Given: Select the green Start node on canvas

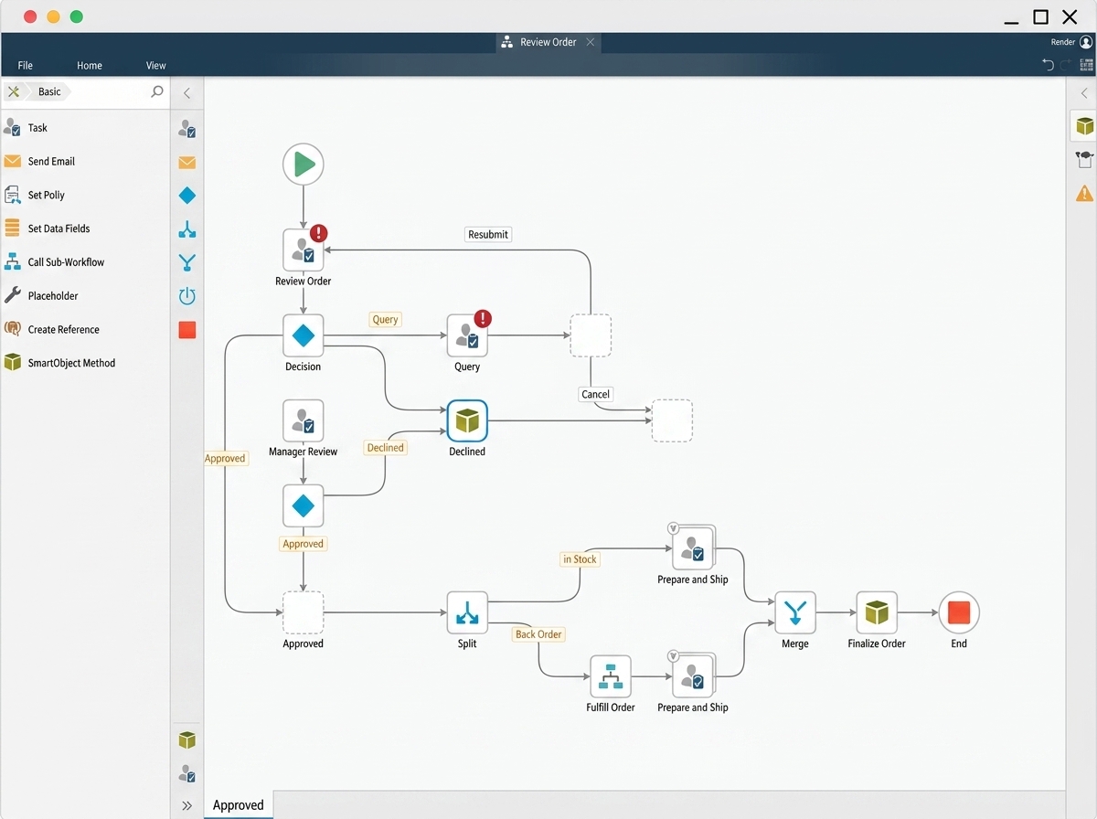Looking at the screenshot, I should tap(304, 165).
